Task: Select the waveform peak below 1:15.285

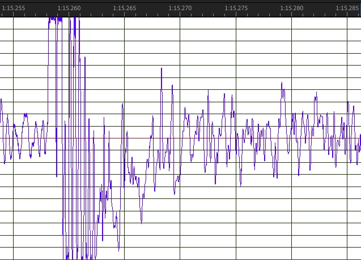Action: (x=348, y=102)
